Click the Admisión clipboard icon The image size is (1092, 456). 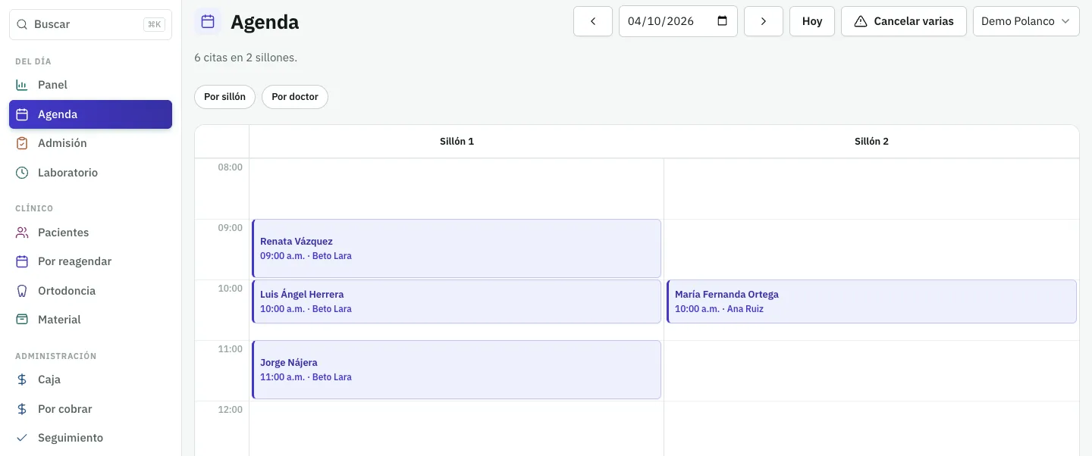22,143
